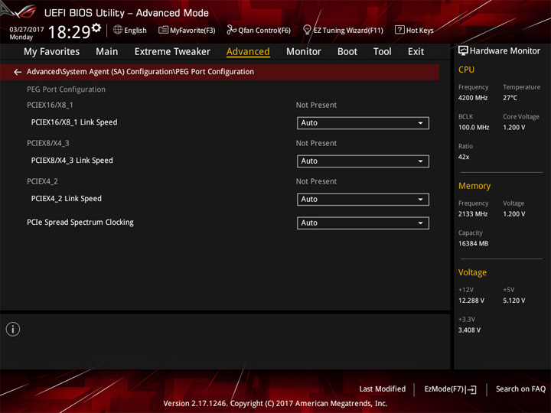Click the Hardware Monitor screen icon
The image size is (551, 413).
(x=463, y=51)
